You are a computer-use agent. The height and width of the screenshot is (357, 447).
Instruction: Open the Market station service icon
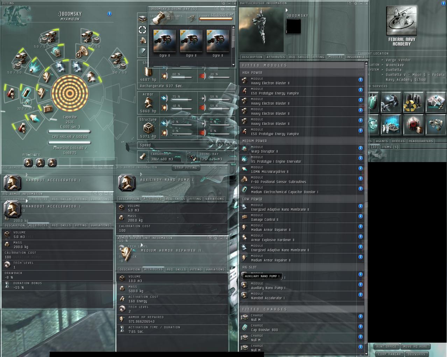(436, 102)
